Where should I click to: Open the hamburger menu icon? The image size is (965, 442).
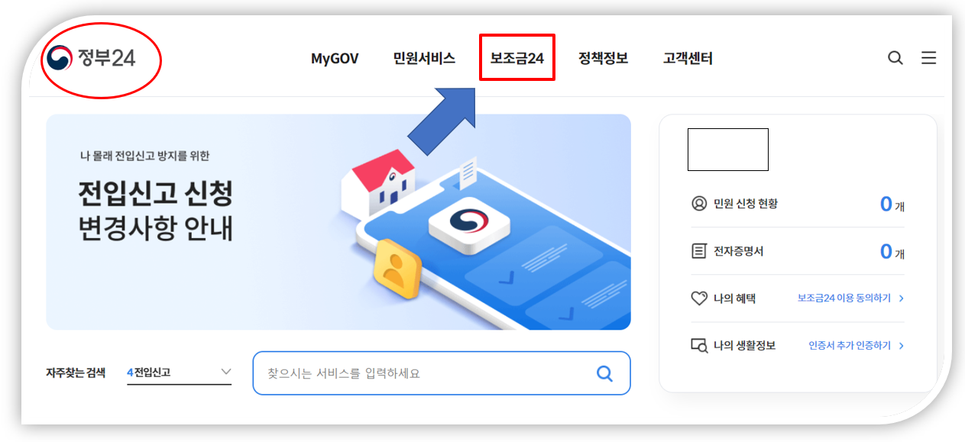pyautogui.click(x=928, y=58)
